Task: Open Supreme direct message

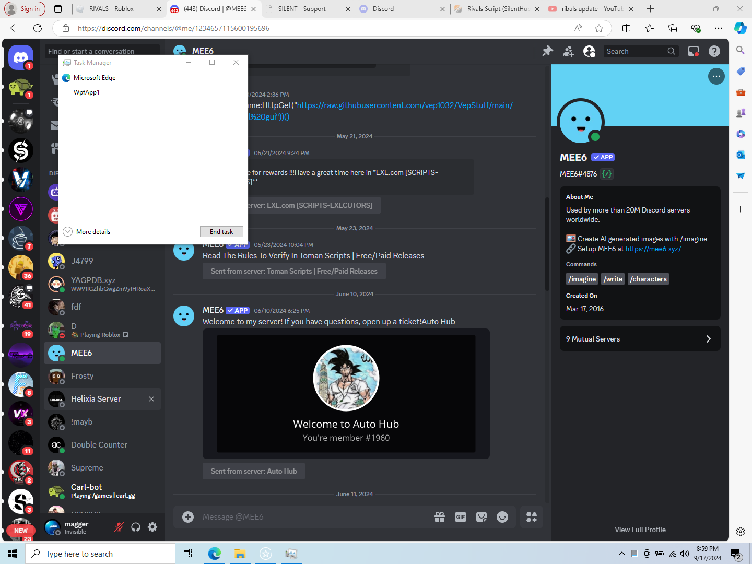Action: point(102,468)
